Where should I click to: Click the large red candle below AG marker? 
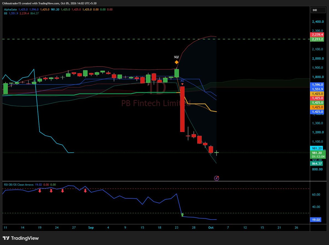(x=182, y=109)
